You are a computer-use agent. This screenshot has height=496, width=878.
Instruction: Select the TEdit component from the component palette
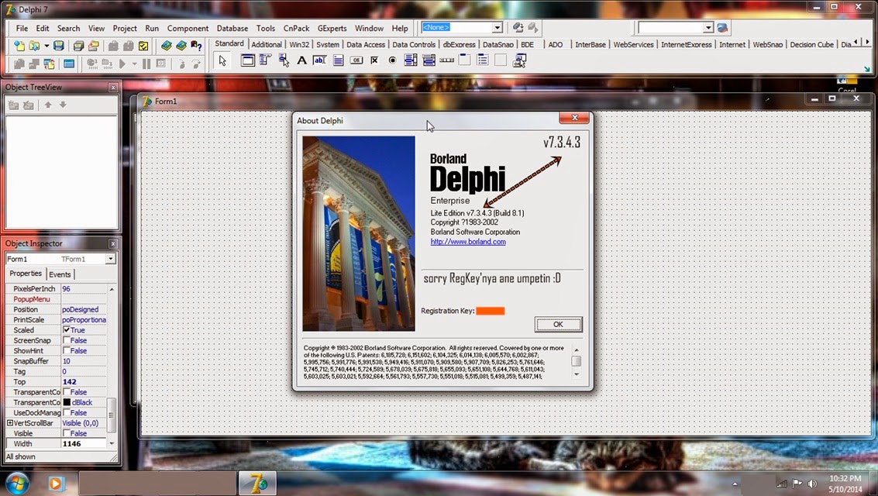[318, 60]
